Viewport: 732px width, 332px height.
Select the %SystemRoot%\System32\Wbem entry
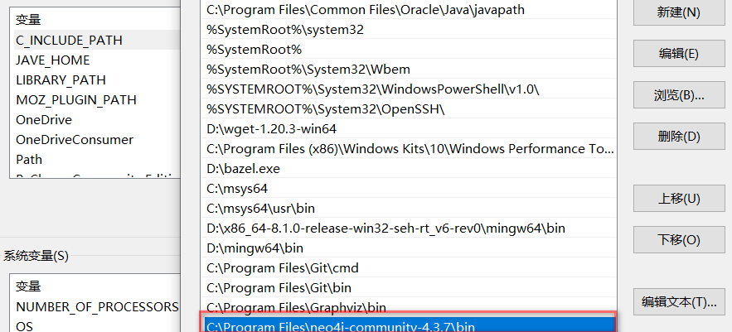409,70
